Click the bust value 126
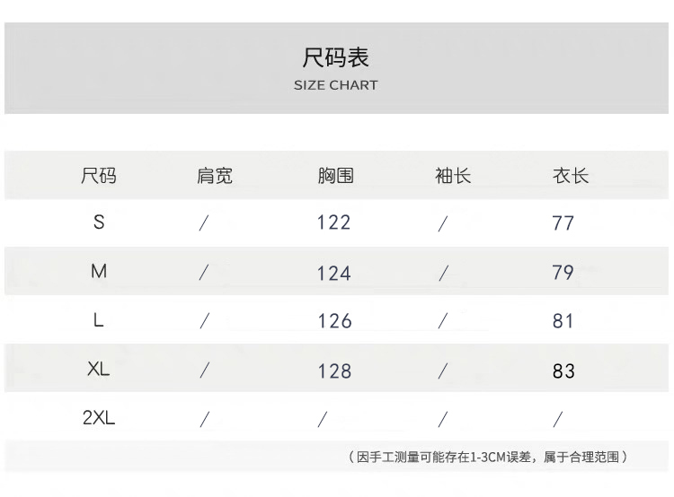 click(333, 321)
